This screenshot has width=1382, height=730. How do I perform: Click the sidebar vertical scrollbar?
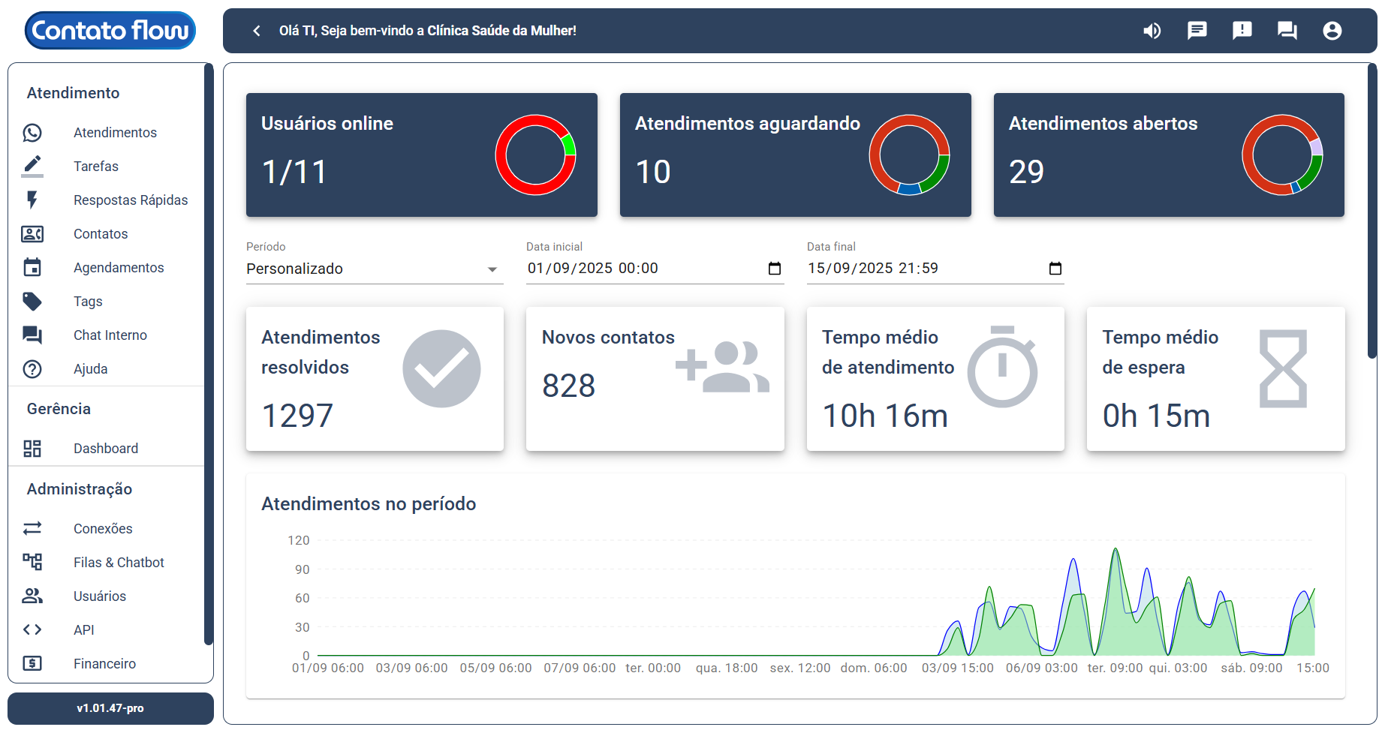click(209, 353)
